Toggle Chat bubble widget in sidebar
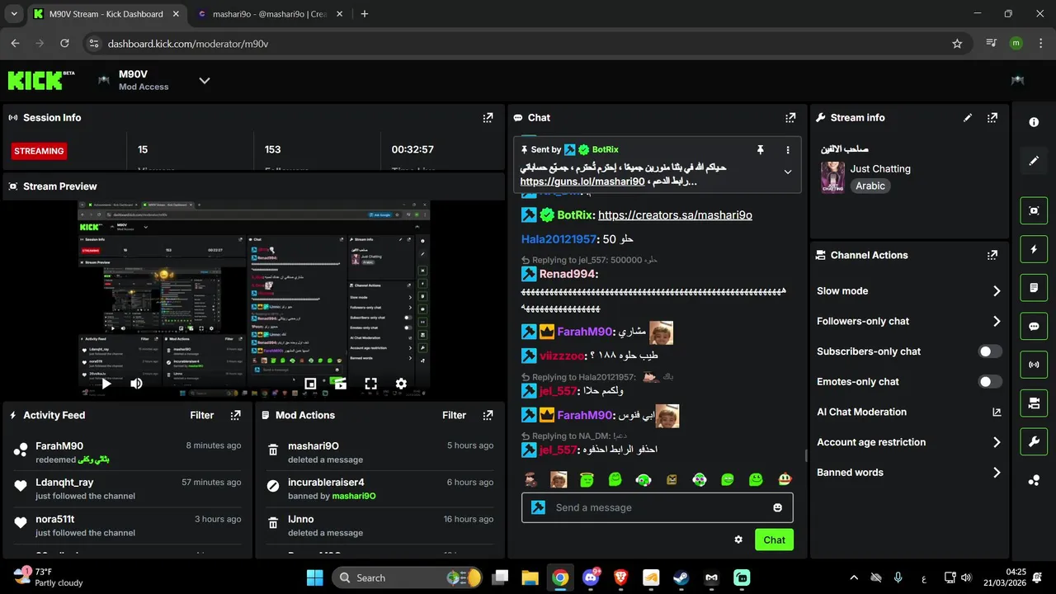Image resolution: width=1056 pixels, height=594 pixels. pyautogui.click(x=1034, y=326)
